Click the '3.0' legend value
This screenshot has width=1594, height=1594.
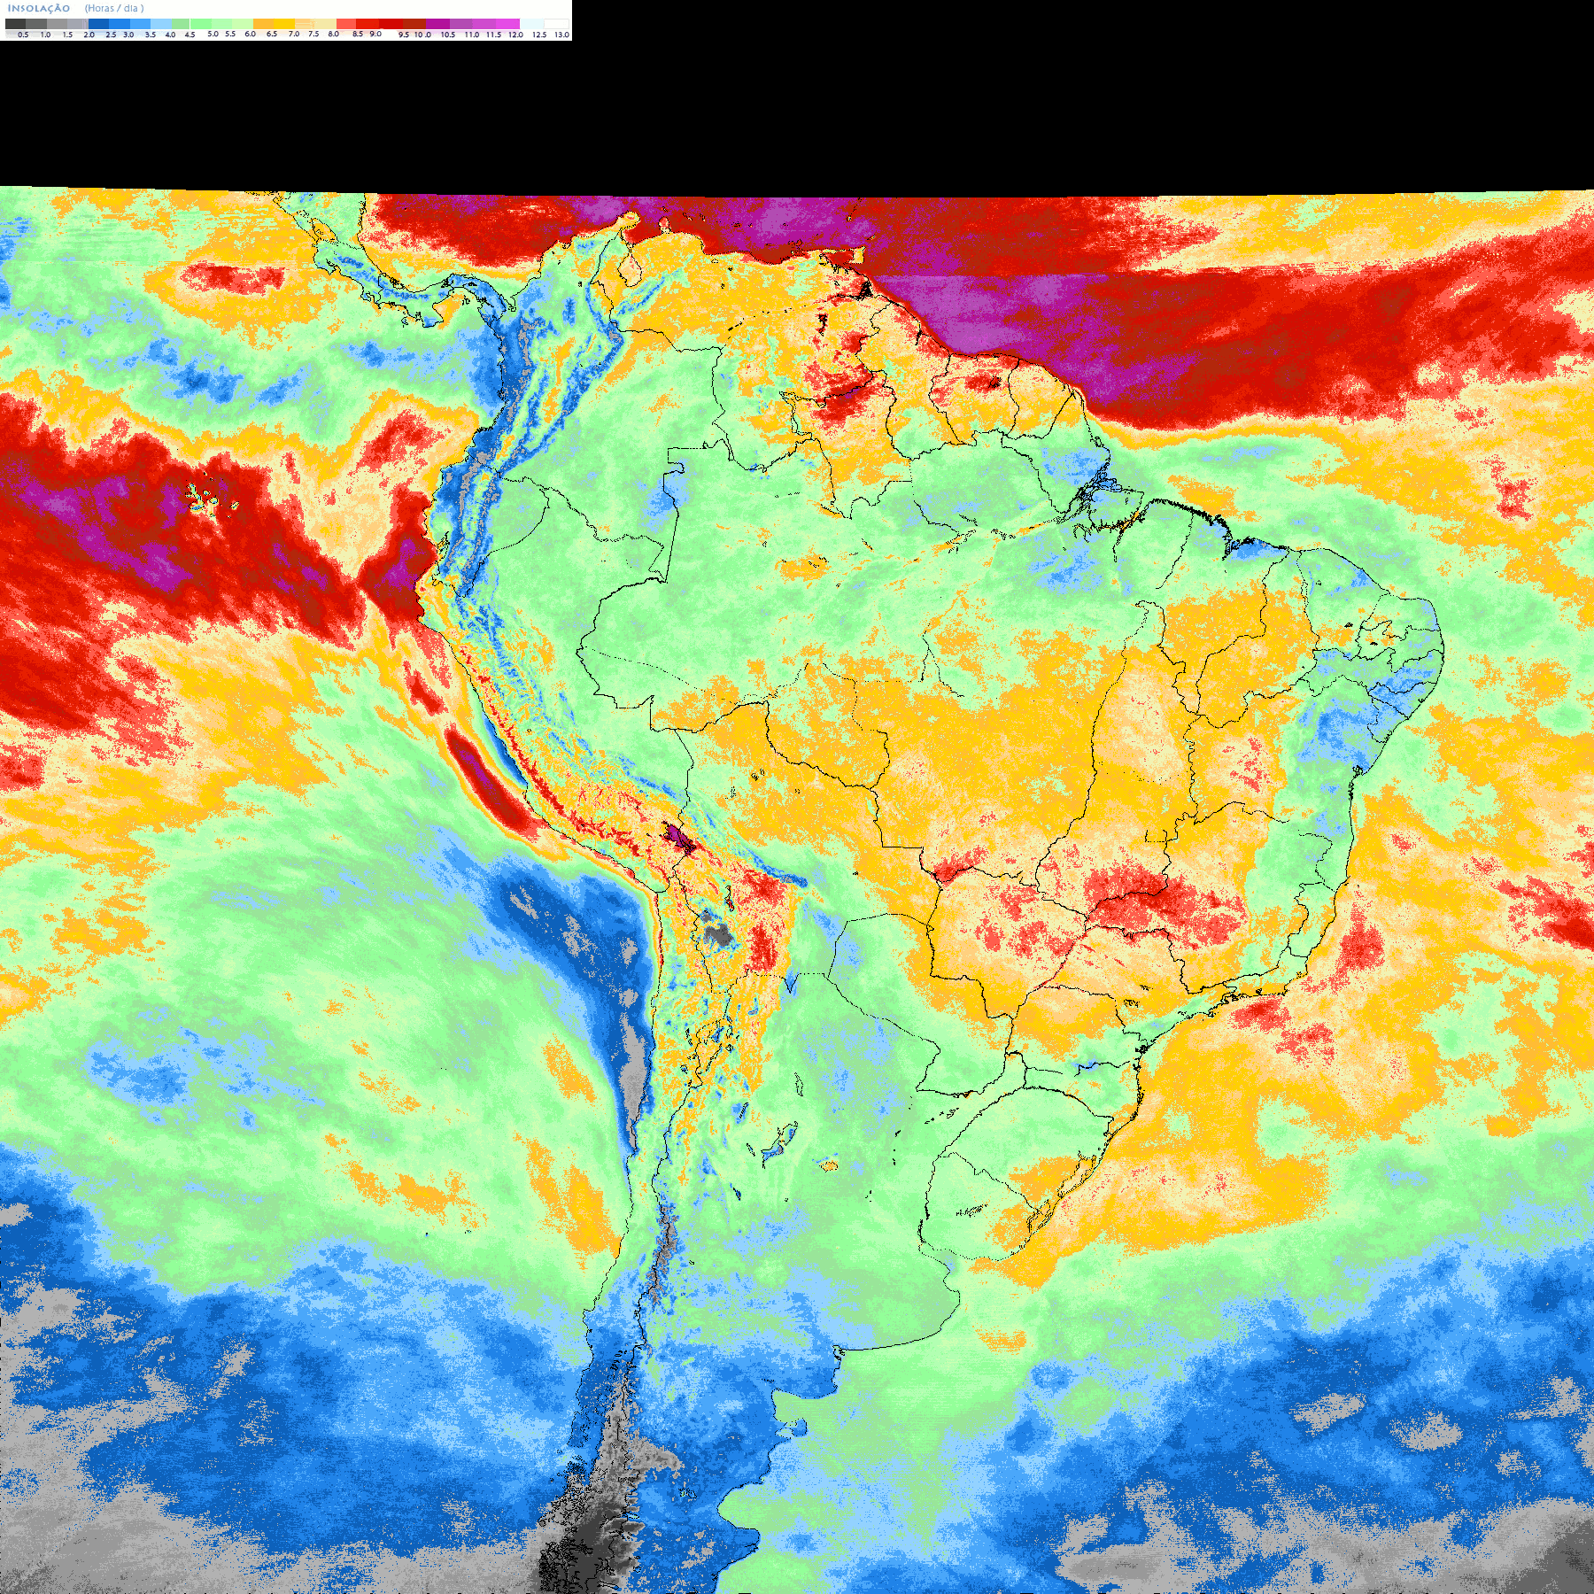pos(128,35)
